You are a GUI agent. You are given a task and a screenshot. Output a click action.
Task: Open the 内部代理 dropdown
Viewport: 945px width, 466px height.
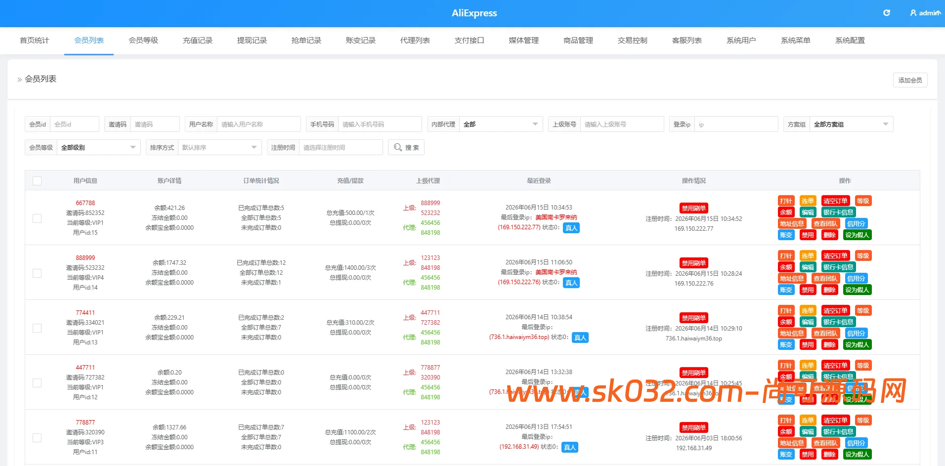[x=501, y=124]
